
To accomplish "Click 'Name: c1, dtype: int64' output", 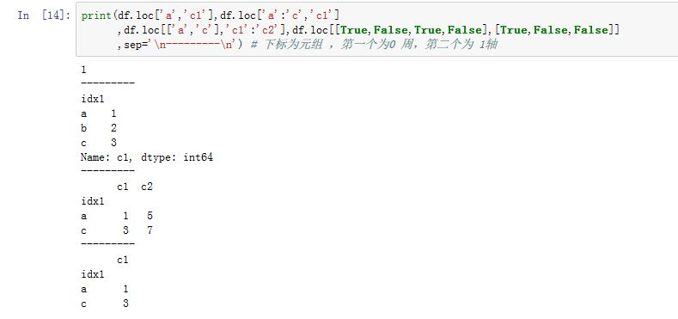I will click(x=147, y=157).
